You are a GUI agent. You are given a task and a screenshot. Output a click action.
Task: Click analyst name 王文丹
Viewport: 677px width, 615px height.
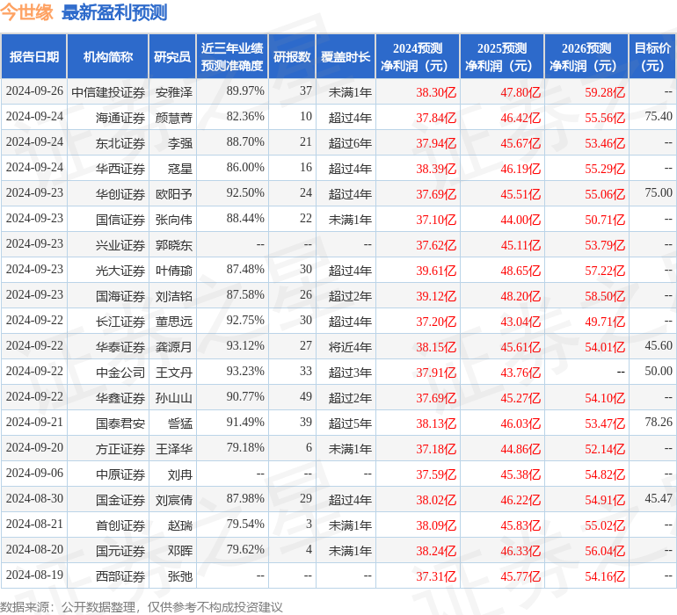coord(173,372)
